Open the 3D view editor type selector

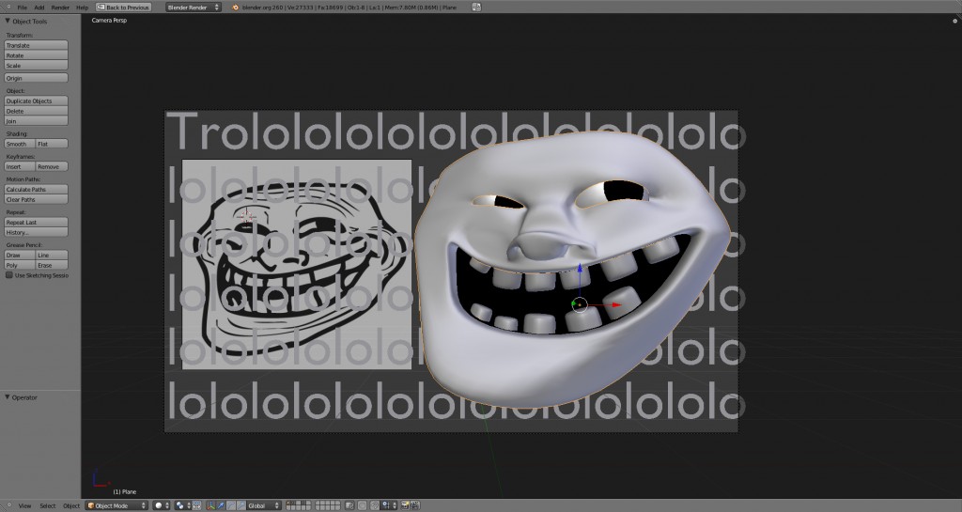pyautogui.click(x=8, y=505)
